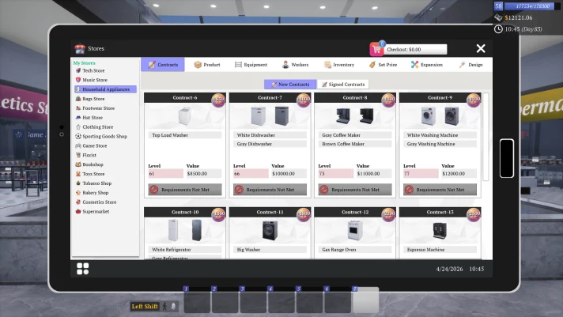Image resolution: width=563 pixels, height=317 pixels.
Task: Click the Big Washer image
Action: coord(270,230)
